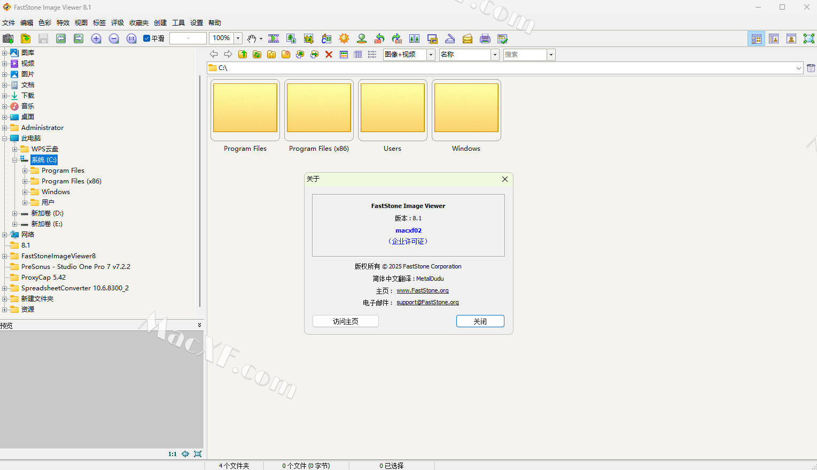Go up one folder level icon
This screenshot has height=470, width=817.
[x=243, y=55]
